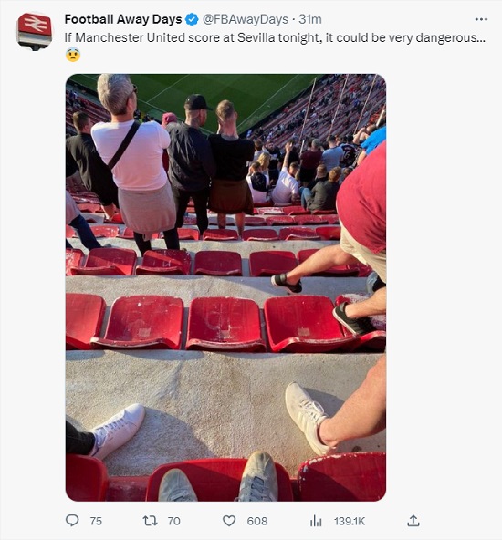
Task: Click the 139.1K views count
Action: point(349,521)
